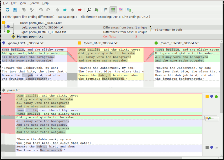Click the blue Left shape in the header diagram
Screen dimensions: 224x160
[x=8, y=27]
